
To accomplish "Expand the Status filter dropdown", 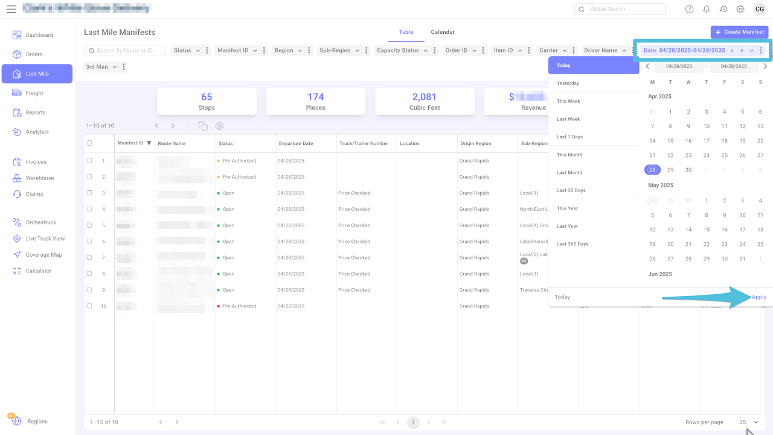I will pos(187,51).
